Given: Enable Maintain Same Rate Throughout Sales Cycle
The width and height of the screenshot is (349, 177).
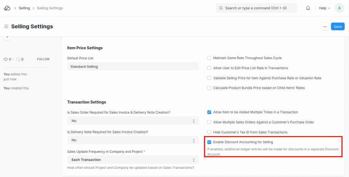Looking at the screenshot, I should (x=209, y=58).
